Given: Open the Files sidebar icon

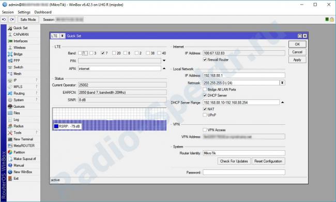Looking at the screenshot, I should [x=10, y=113].
